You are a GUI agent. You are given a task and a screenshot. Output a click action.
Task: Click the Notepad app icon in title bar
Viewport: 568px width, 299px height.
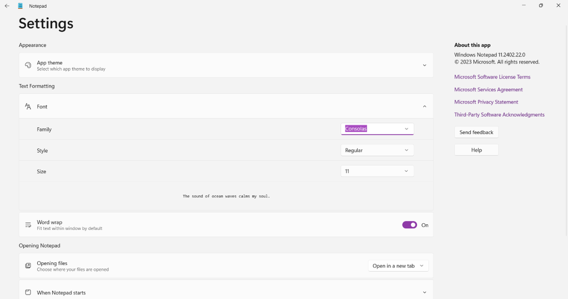[x=21, y=6]
